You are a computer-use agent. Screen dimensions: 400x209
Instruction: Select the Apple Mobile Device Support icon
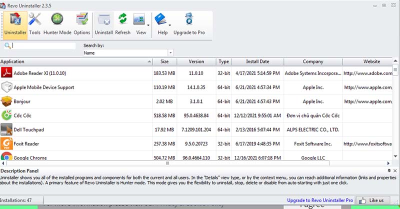point(6,87)
